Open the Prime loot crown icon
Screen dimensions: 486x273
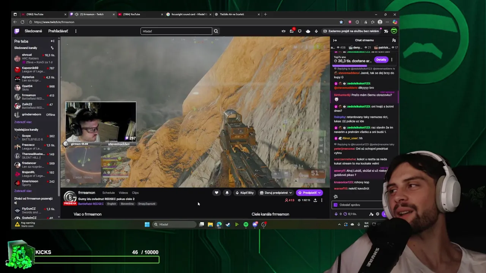pos(284,31)
